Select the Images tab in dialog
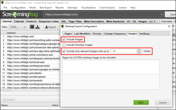Image resolution: width=176 pixels, height=110 pixels. (132, 34)
